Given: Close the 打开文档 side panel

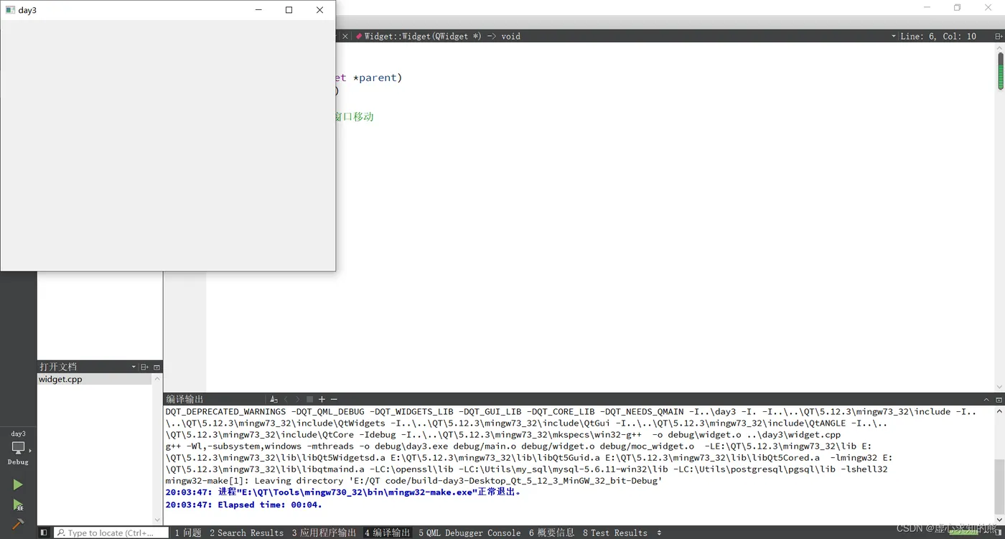Looking at the screenshot, I should point(156,367).
